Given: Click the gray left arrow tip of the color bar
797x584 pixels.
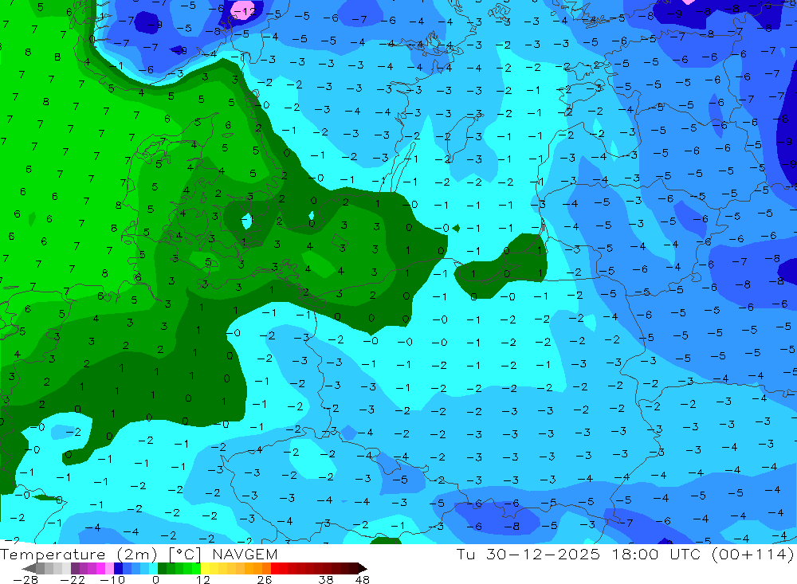Looking at the screenshot, I should (29, 568).
